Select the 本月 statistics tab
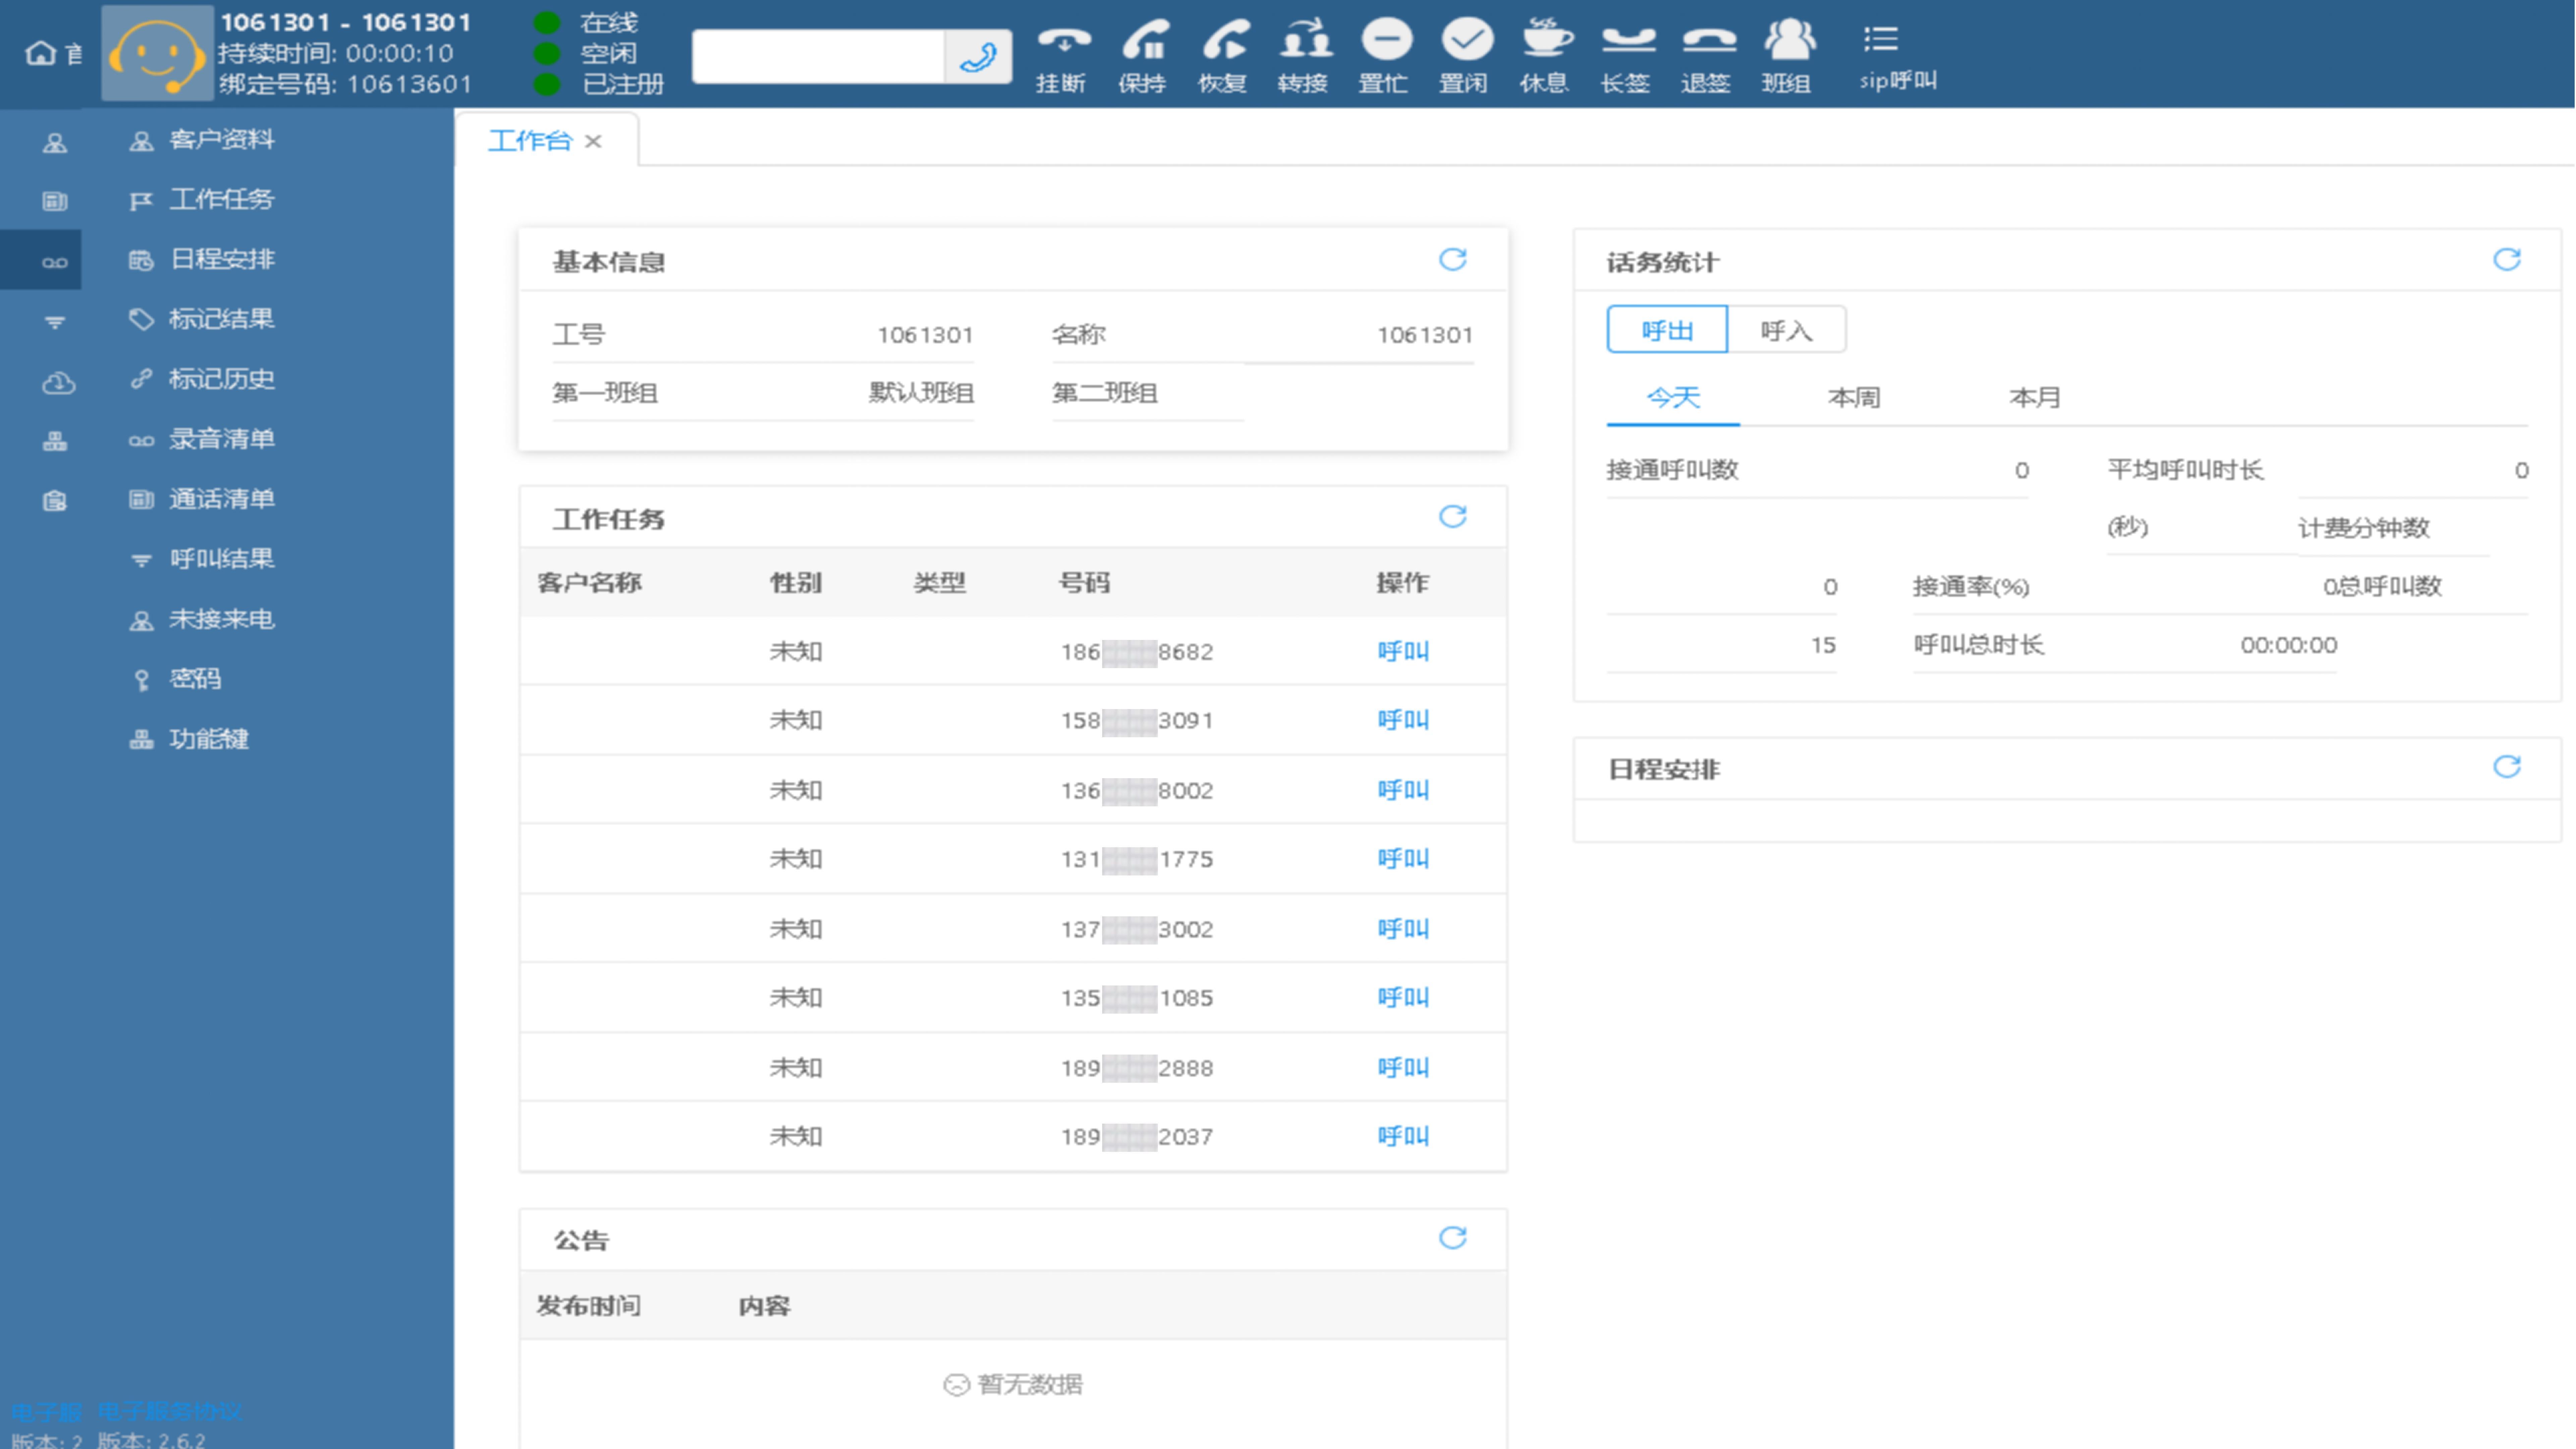Viewport: 2576px width, 1449px height. [x=2035, y=398]
